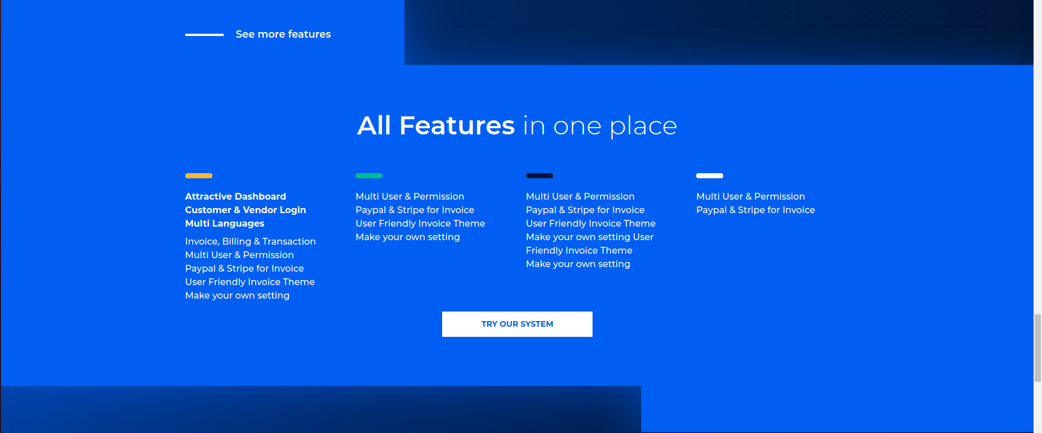Click the white accent bar in fourth column
Screen dimensions: 1042x433
coord(709,176)
